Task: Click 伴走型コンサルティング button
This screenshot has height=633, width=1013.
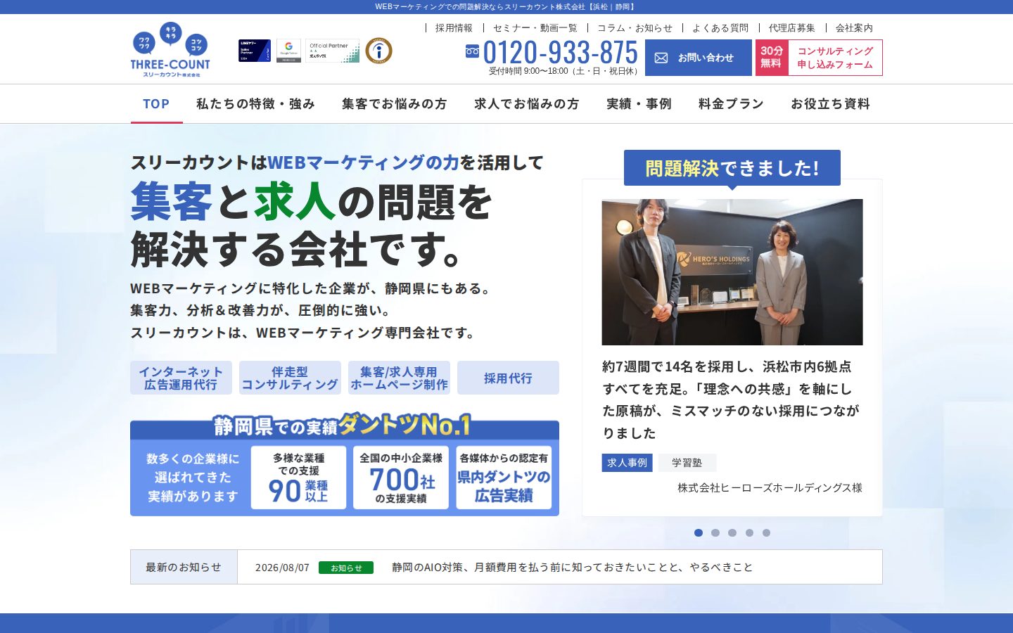Action: click(290, 378)
